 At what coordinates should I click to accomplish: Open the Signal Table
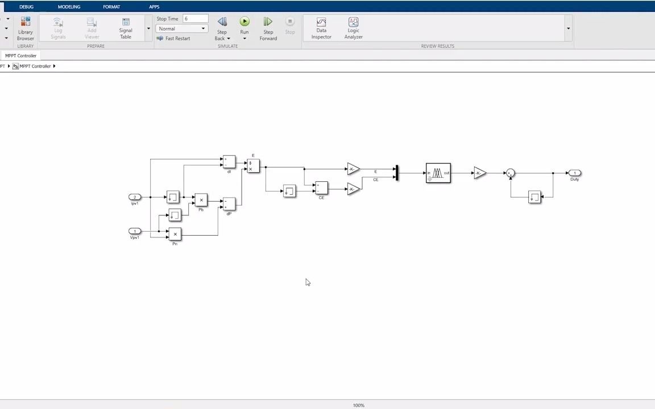click(125, 28)
